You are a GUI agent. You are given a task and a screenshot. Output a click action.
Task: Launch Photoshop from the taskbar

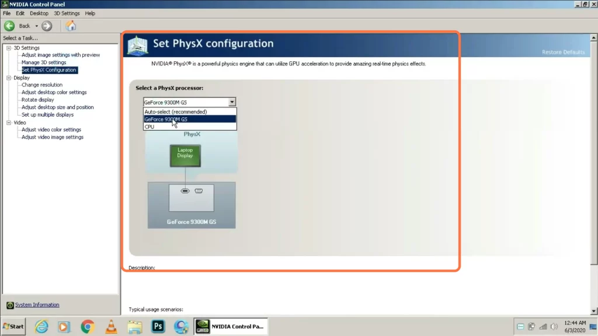click(158, 327)
